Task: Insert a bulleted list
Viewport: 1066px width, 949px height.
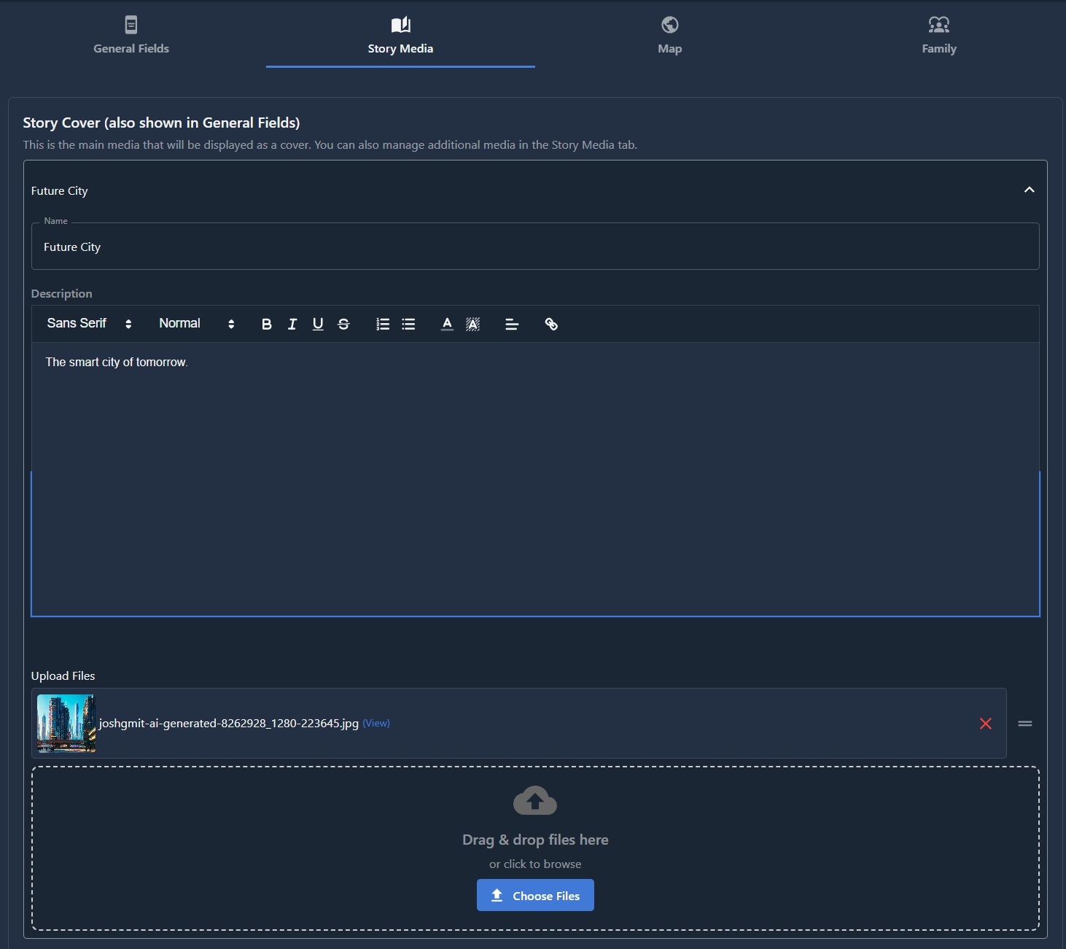Action: click(x=408, y=325)
